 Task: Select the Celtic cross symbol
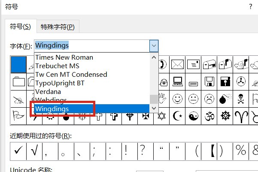(x=130, y=118)
